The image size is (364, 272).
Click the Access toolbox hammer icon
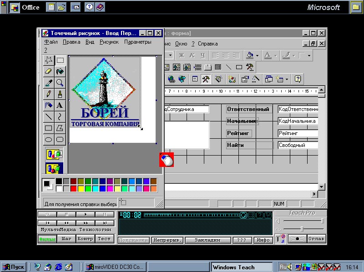[205, 79]
